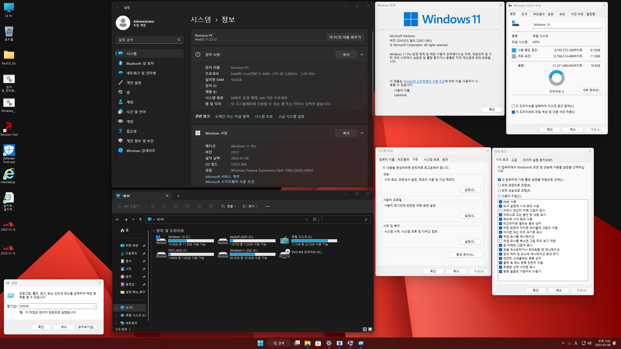This screenshot has width=621, height=349.
Task: Switch to 하드웨어 tab in System Properties
Action: pos(403,160)
